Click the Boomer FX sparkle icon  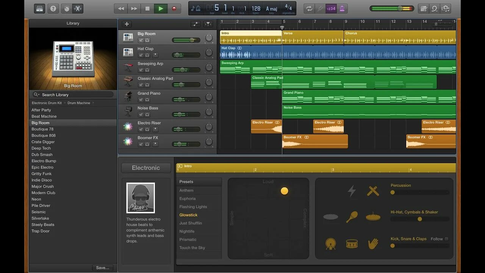pos(128,141)
